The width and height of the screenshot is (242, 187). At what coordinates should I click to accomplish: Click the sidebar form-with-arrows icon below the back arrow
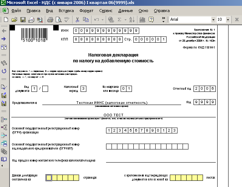coord(4,47)
